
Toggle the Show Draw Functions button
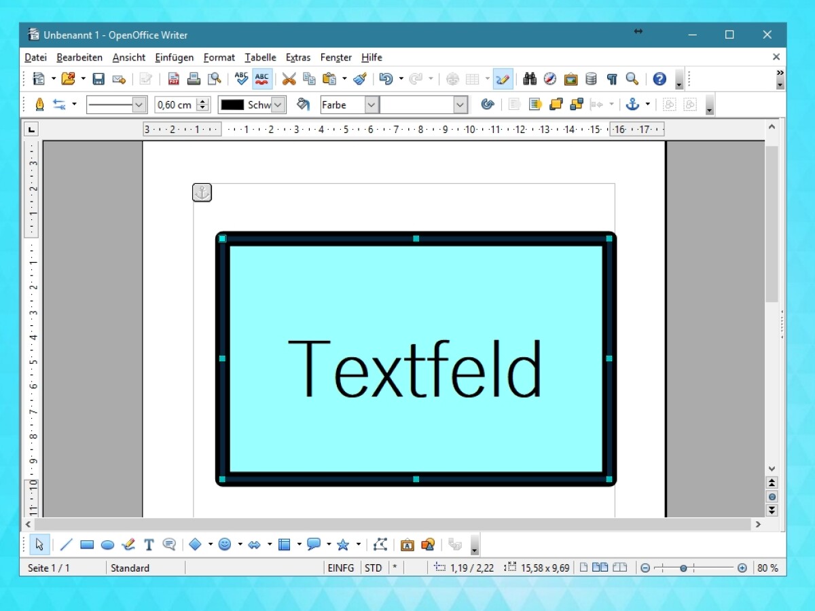(503, 79)
